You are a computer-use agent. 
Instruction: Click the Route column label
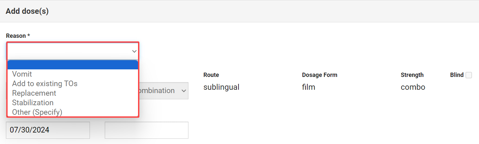coord(211,75)
